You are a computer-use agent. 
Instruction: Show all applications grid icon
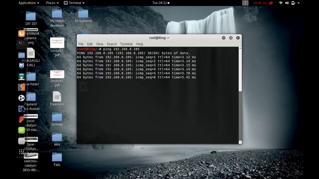tap(21, 152)
